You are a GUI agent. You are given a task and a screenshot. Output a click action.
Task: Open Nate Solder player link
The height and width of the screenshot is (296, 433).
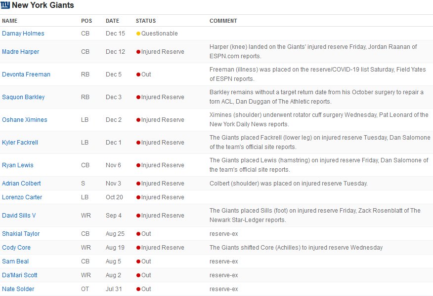(x=18, y=289)
